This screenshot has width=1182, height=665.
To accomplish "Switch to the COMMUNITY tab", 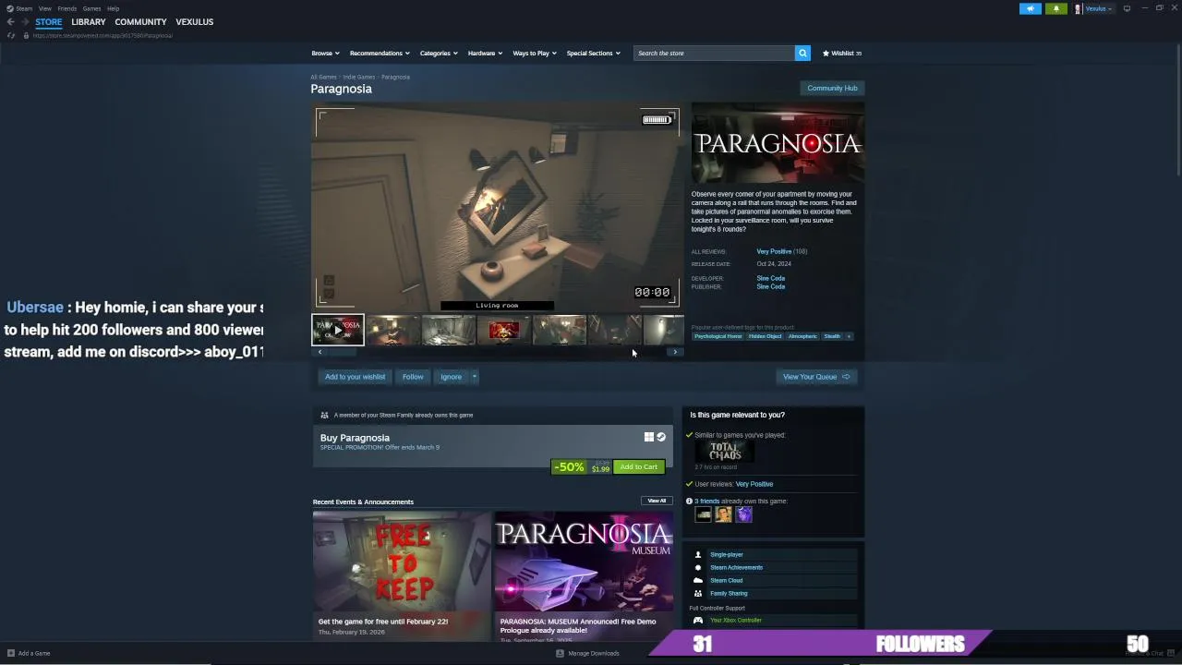I will pos(140,21).
